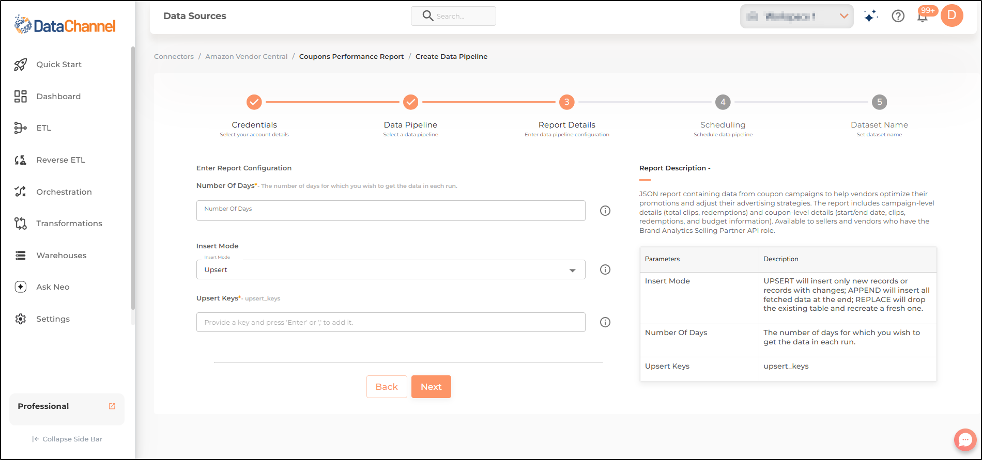This screenshot has width=982, height=460.
Task: Click the Settings gear icon
Action: [x=21, y=319]
